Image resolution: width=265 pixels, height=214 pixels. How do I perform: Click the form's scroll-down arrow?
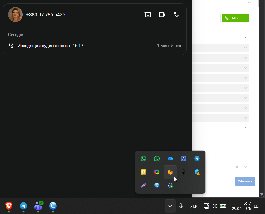coord(262,194)
